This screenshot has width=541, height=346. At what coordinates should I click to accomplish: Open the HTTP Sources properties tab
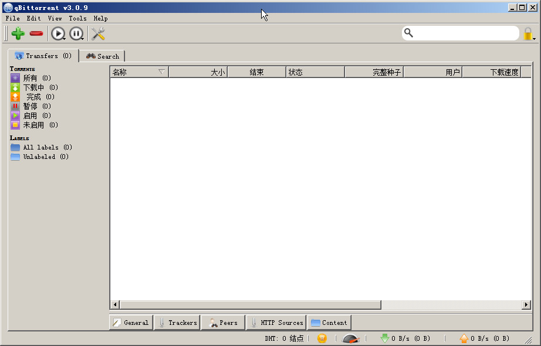(276, 323)
